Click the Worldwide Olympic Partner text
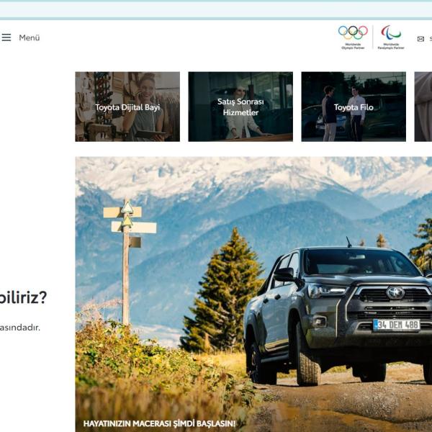The height and width of the screenshot is (432, 432). [x=353, y=46]
